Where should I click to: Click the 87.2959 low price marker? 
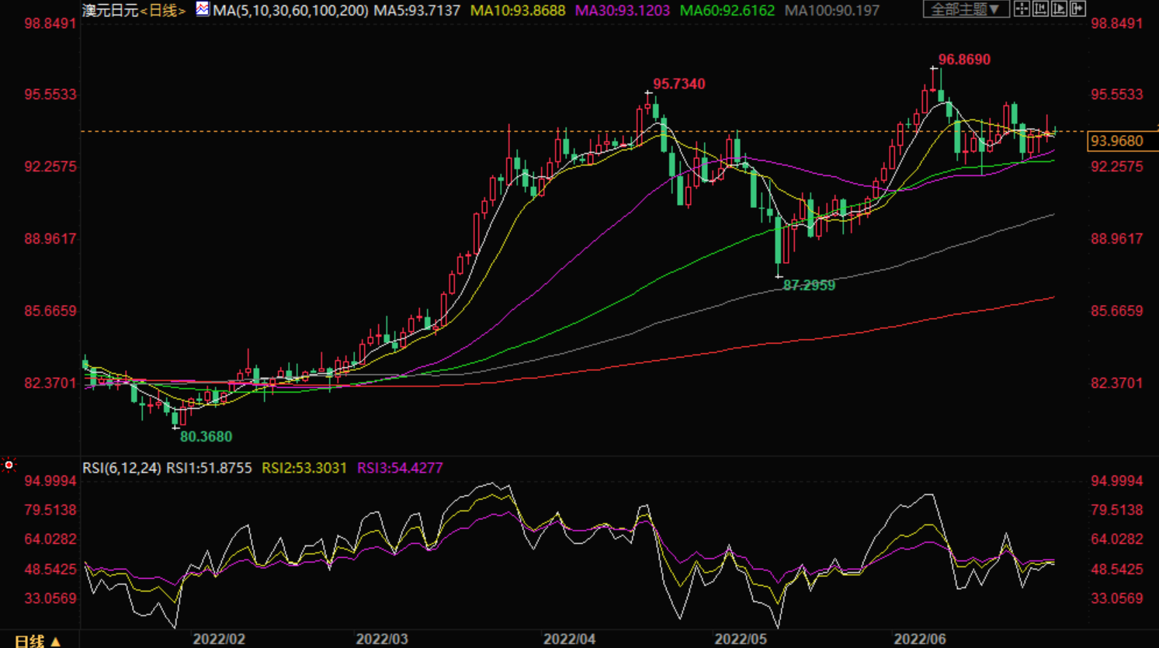point(809,286)
